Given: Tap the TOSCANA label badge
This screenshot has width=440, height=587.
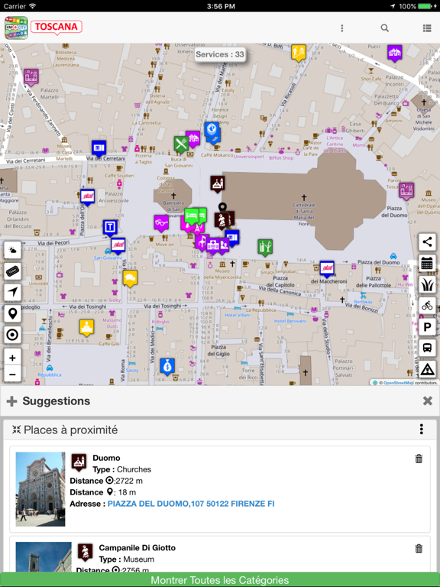Looking at the screenshot, I should tap(57, 28).
